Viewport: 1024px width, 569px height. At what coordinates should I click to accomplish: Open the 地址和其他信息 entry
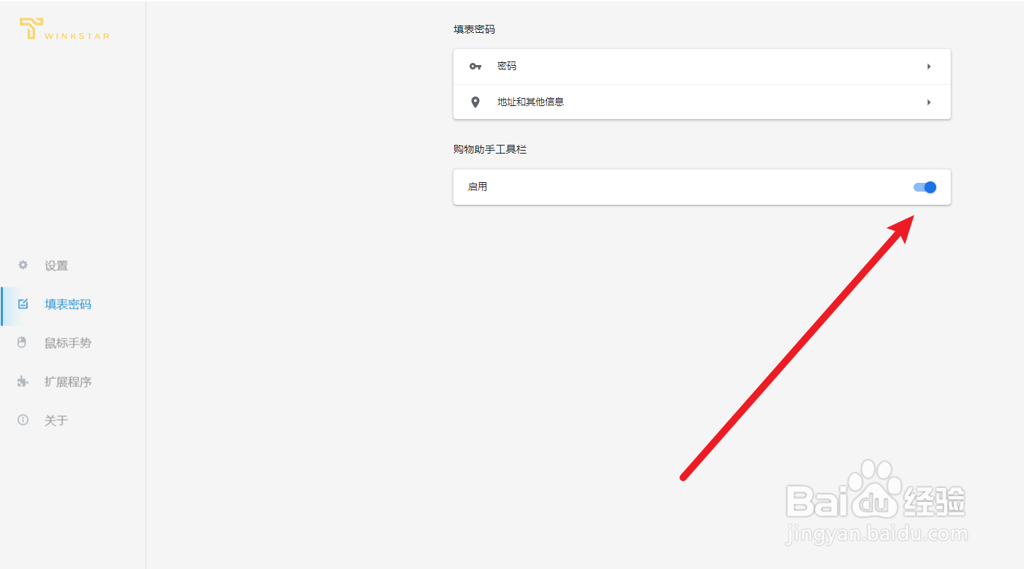[702, 102]
